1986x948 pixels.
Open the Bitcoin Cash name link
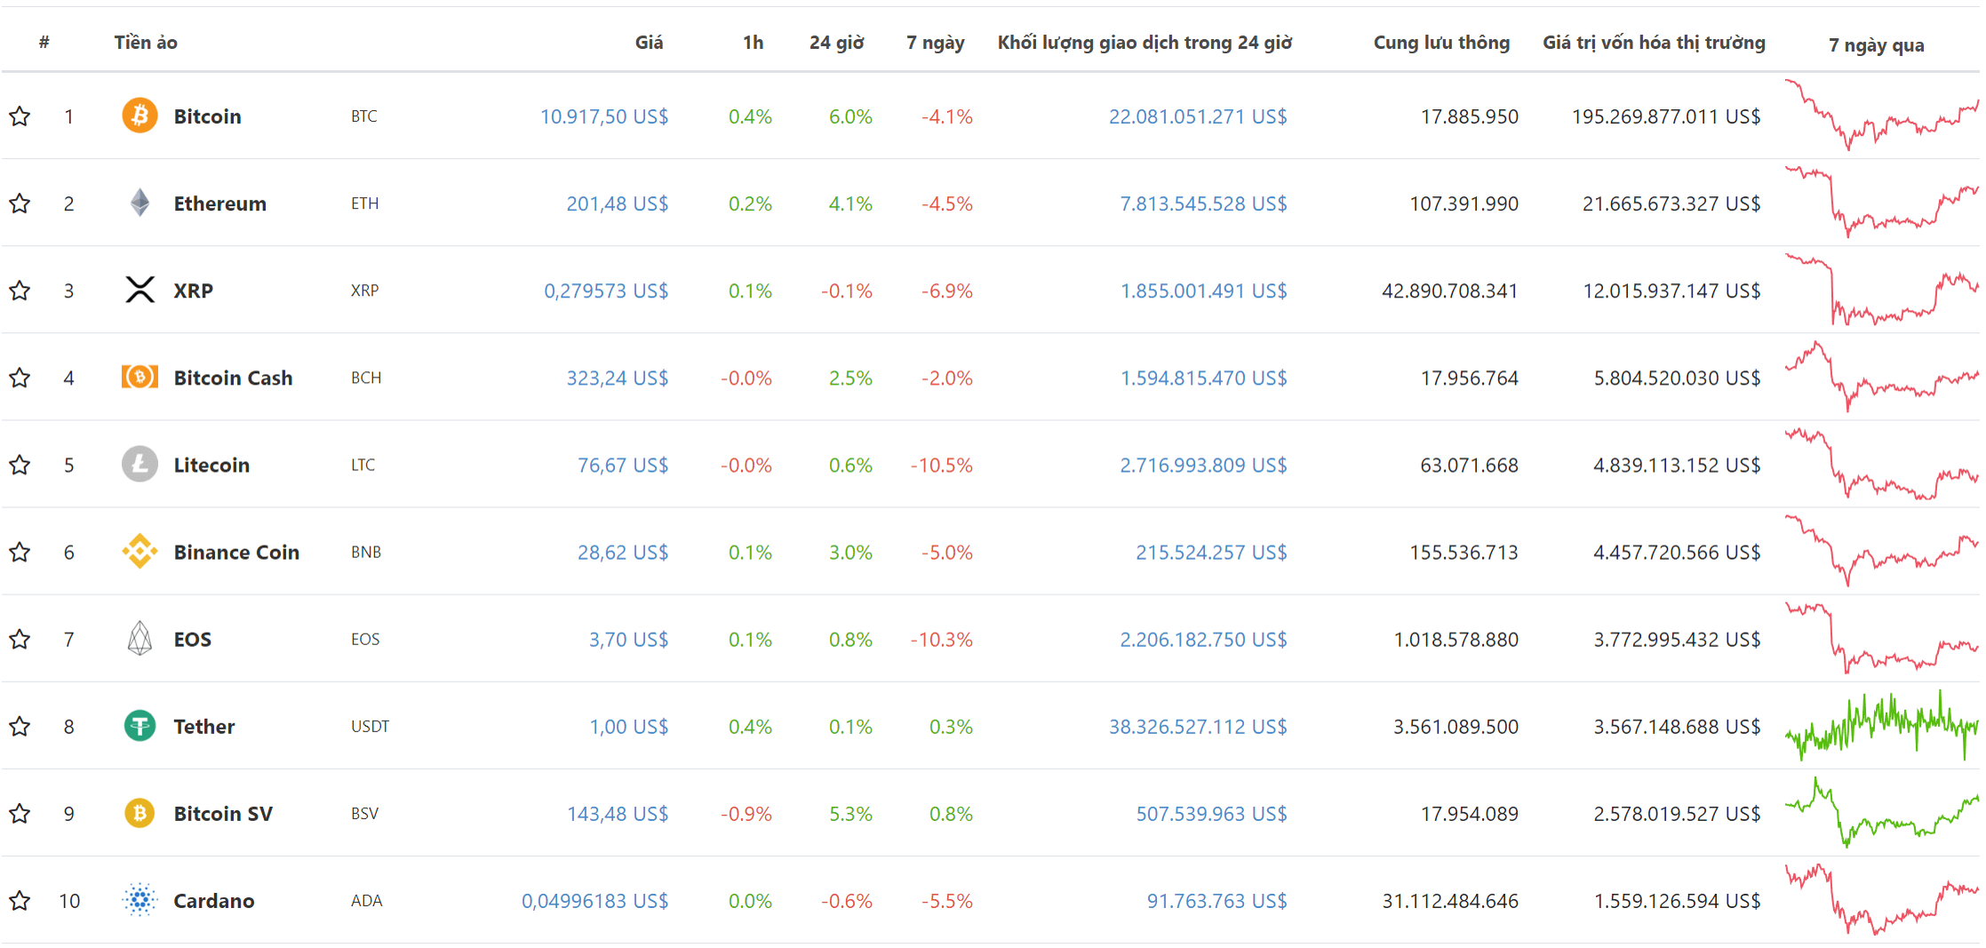[x=233, y=378]
